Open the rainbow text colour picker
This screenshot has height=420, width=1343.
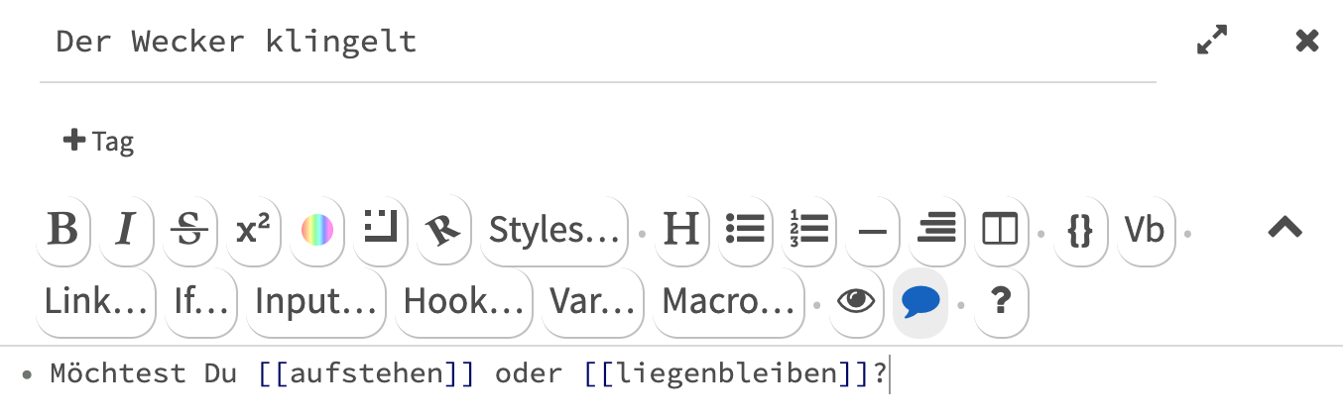coord(316,231)
